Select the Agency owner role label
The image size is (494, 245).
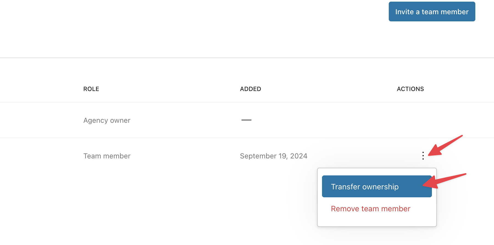107,121
